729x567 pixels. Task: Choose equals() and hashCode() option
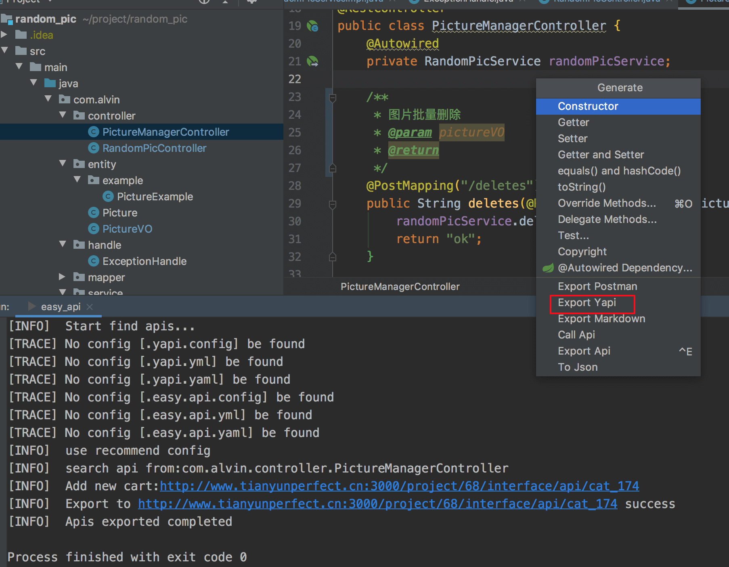coord(618,171)
